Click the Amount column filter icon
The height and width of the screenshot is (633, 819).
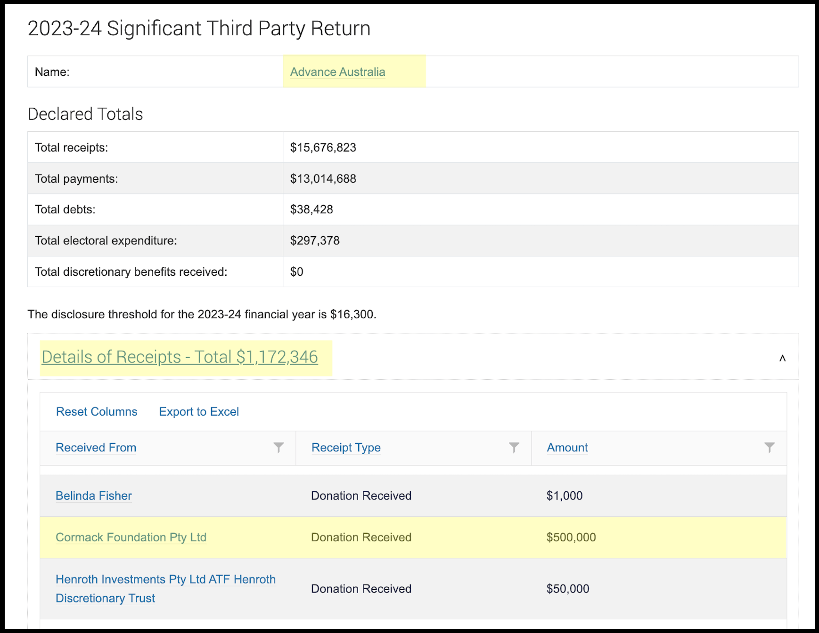coord(770,448)
